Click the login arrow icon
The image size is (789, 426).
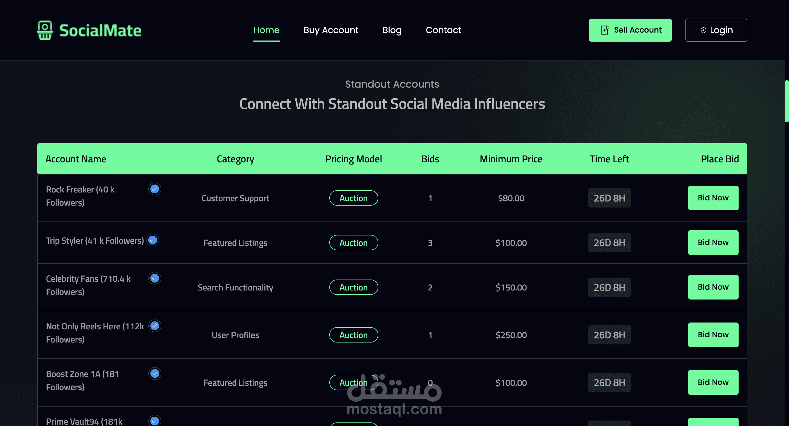click(703, 30)
